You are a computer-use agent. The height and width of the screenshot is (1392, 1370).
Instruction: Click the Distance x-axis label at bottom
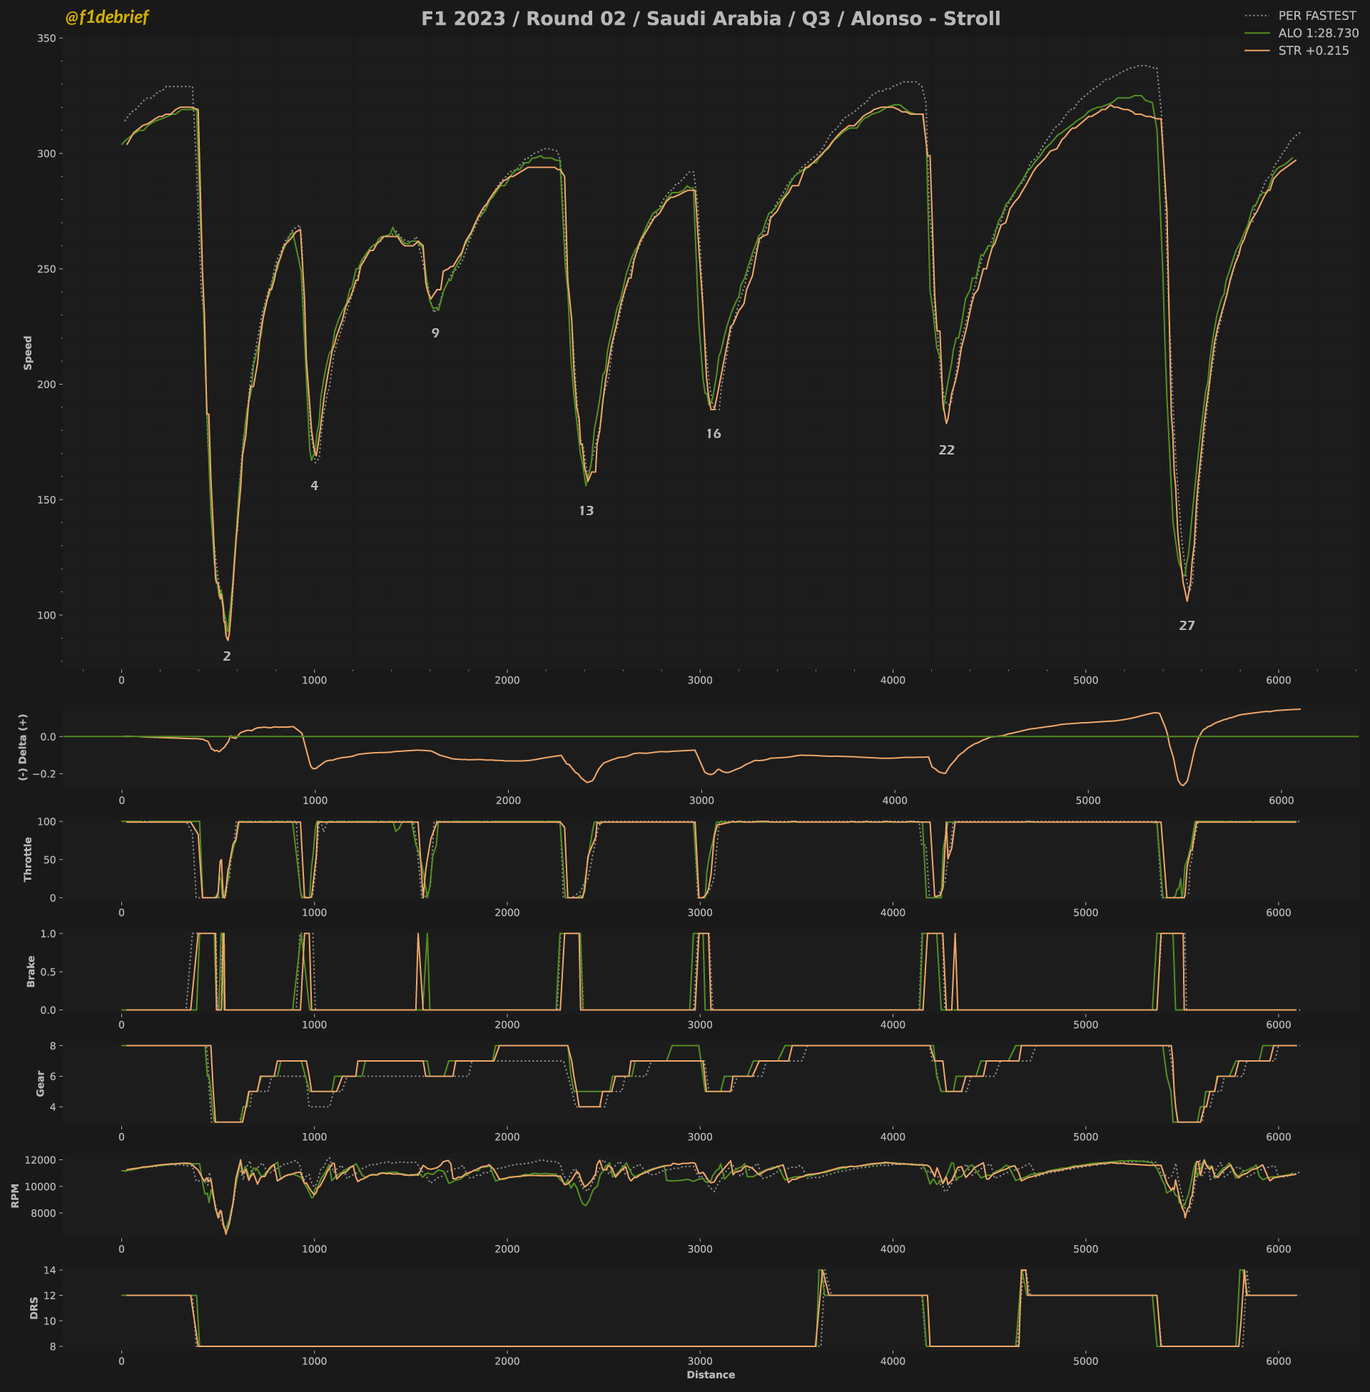click(x=710, y=1375)
